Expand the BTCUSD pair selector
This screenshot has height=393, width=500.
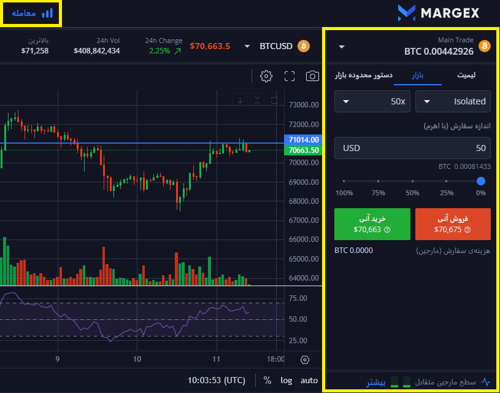[247, 46]
